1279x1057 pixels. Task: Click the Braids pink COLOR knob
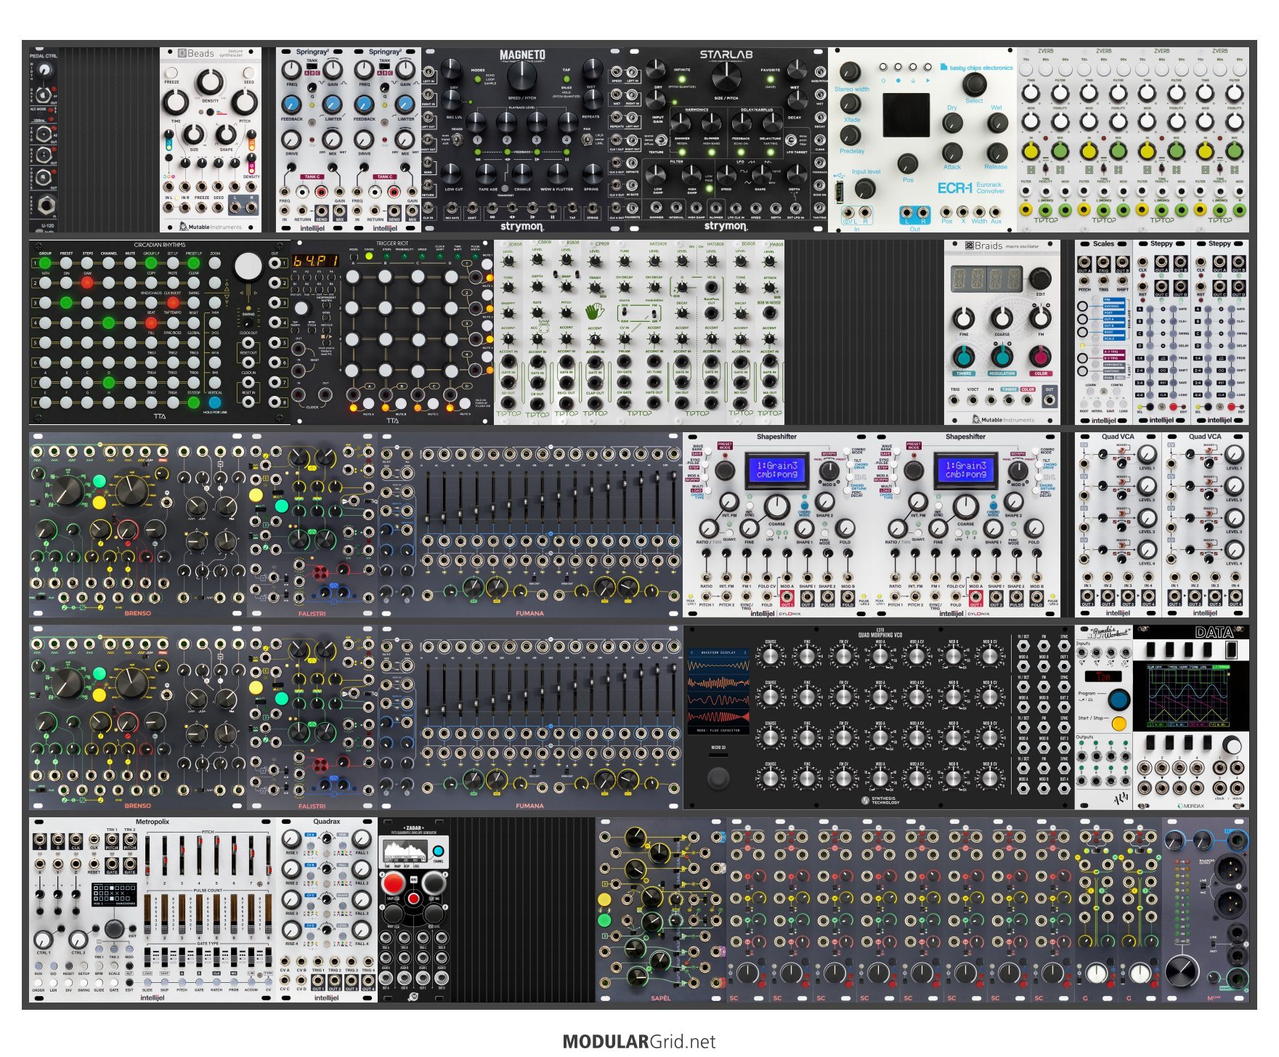click(1040, 357)
